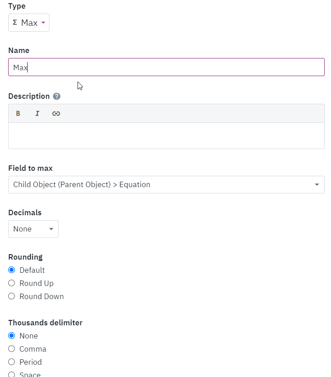Screen dimensions: 331x377
Task: Expand the Decimals None dropdown
Action: point(33,229)
